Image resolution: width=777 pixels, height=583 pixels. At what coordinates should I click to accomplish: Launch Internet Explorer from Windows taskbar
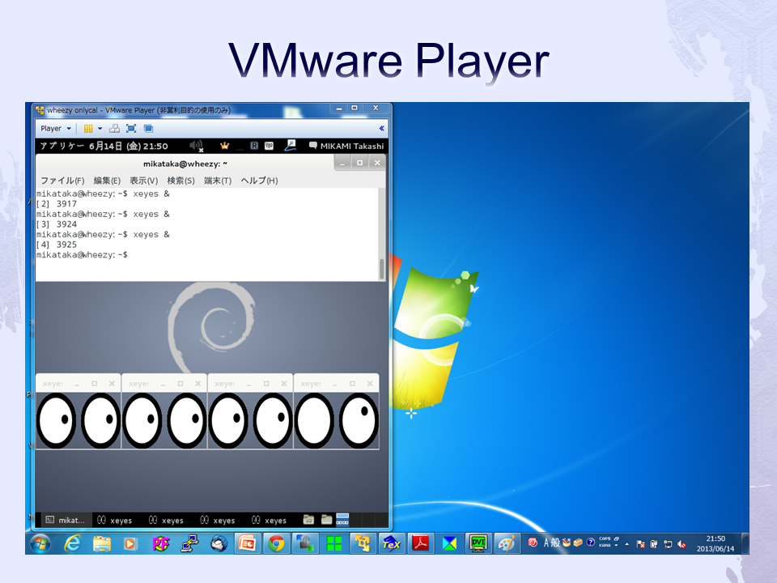[x=72, y=544]
